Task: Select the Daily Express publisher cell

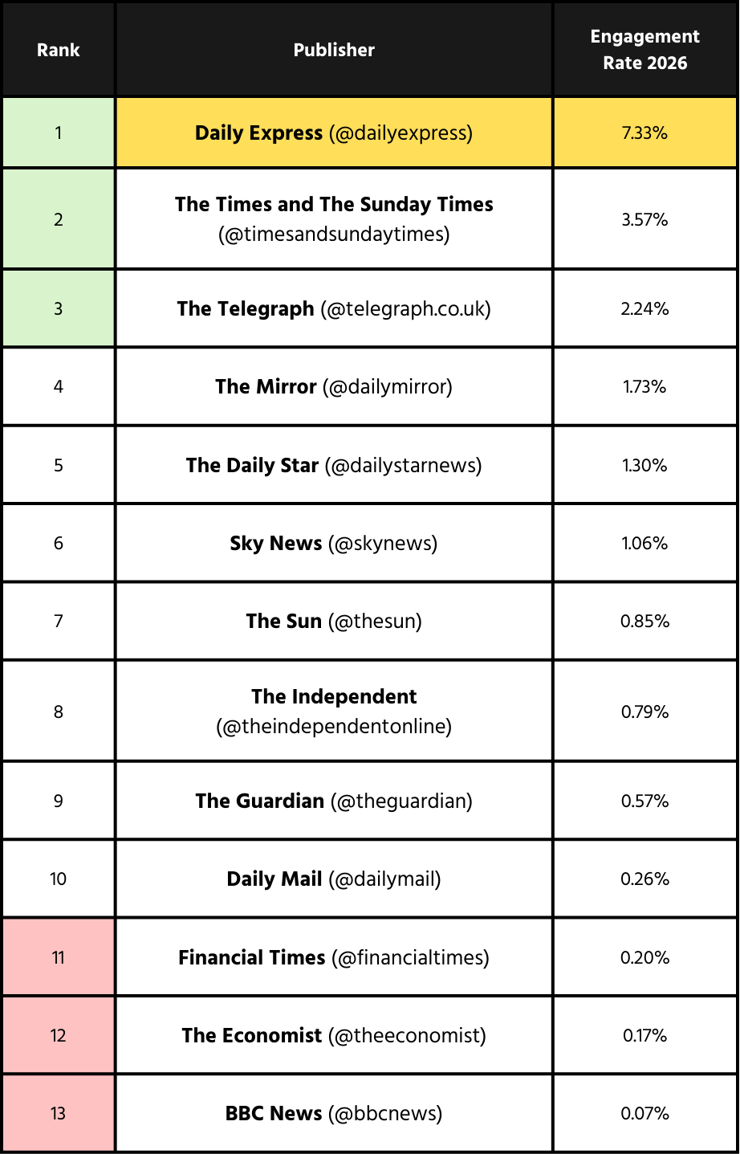Action: [334, 133]
